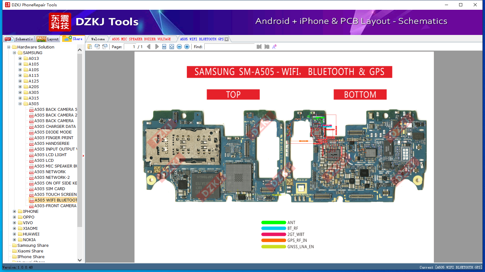
Task: Open A505-FRONT CAMERA document
Action: [55, 206]
